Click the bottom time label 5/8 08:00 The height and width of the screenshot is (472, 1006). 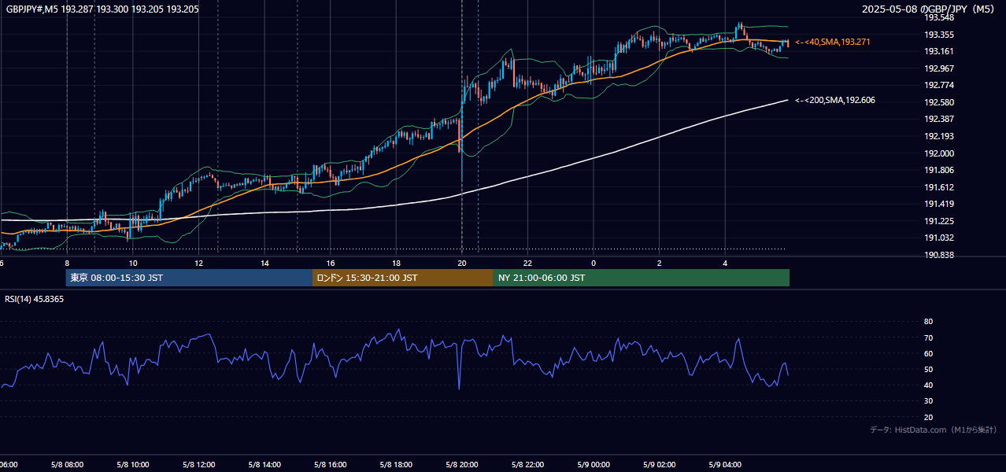coord(66,464)
